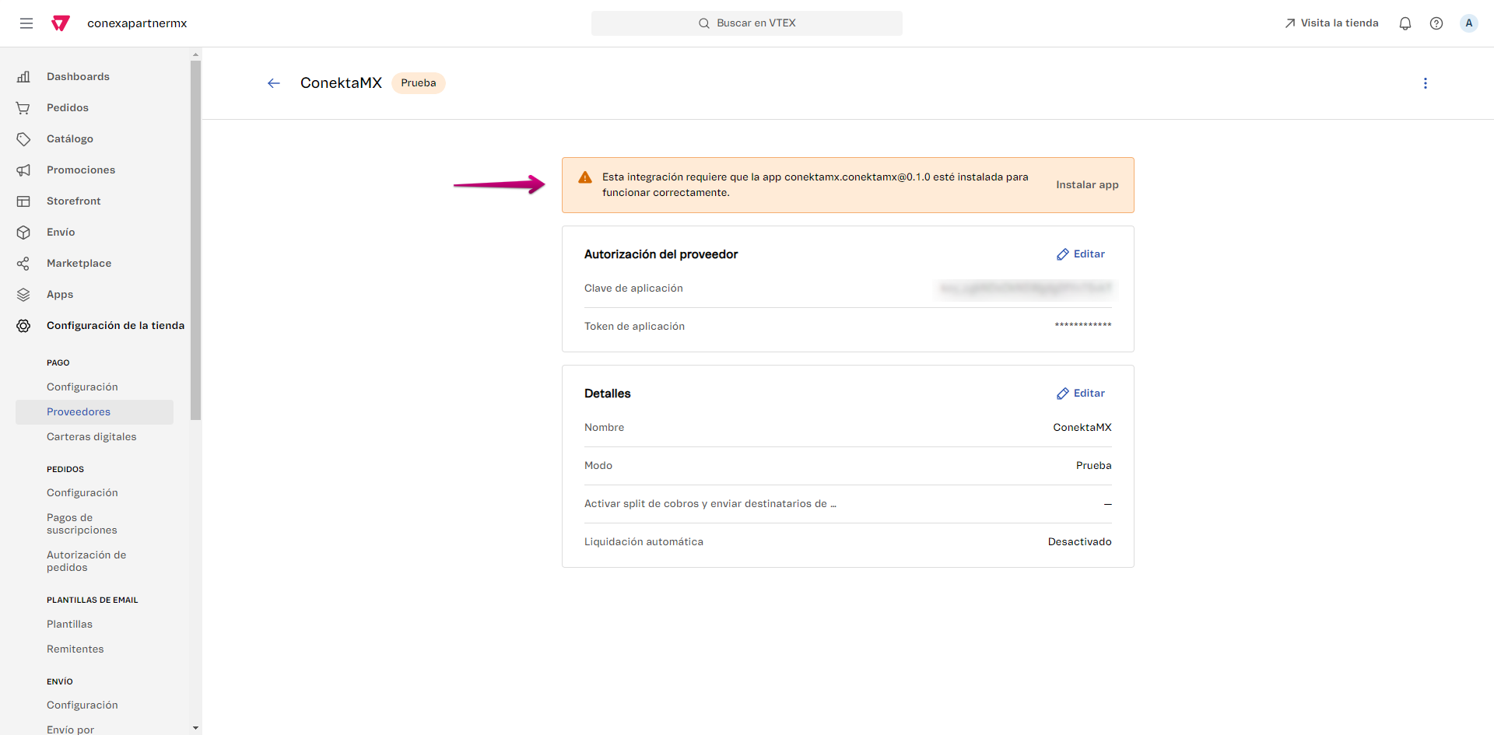Click the Prueba badge next to ConektaMX
The width and height of the screenshot is (1494, 735).
point(419,83)
